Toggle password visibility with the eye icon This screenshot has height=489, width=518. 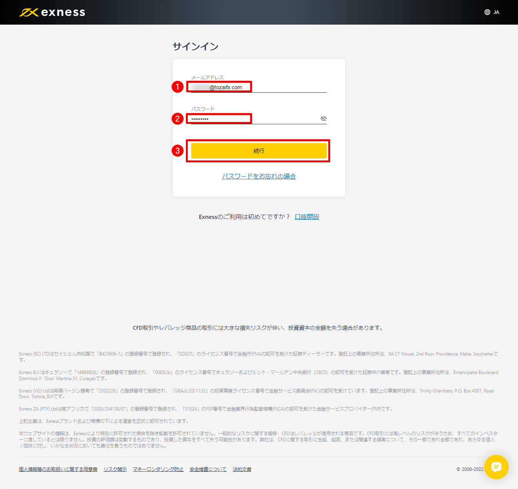324,118
